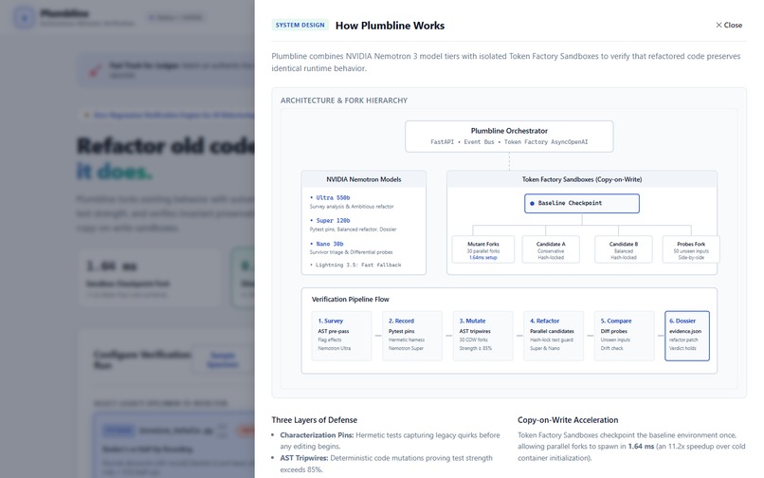Viewport: 764px width, 478px height.
Task: Click the Verification Pipeline Flow heading
Action: click(351, 299)
